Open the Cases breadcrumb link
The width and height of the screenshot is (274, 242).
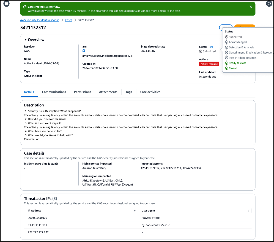tap(69, 20)
